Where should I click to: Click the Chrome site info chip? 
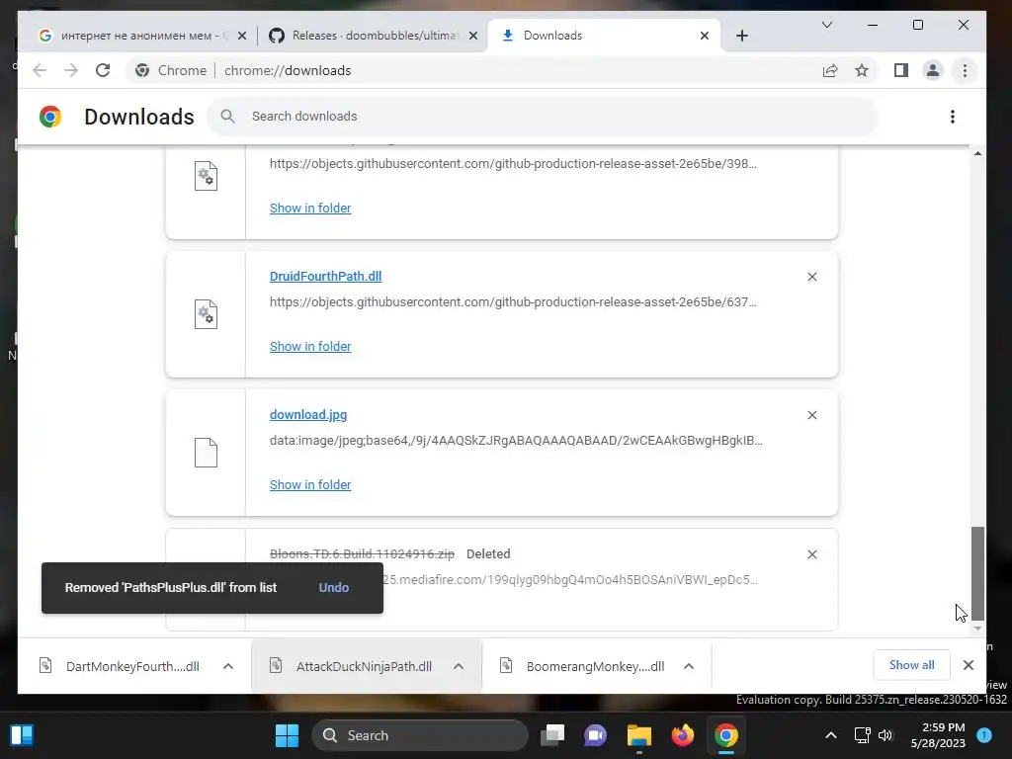(x=170, y=70)
